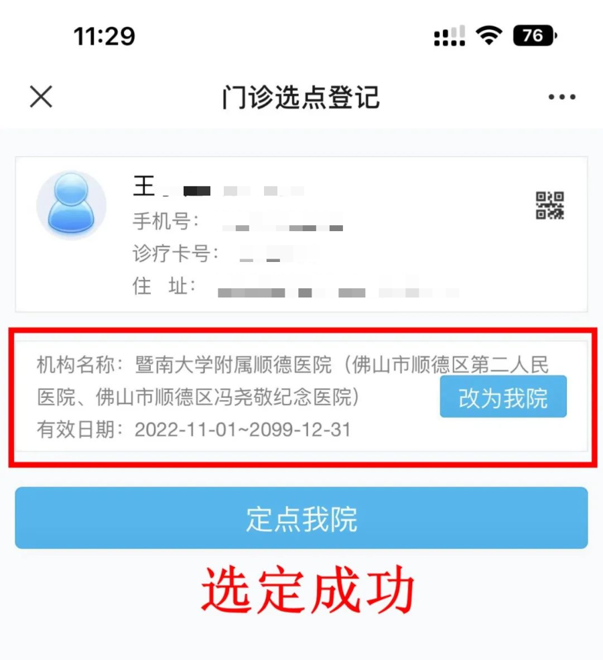Screen dimensions: 603x660
Task: Open the patient QR code icon
Action: click(x=549, y=206)
